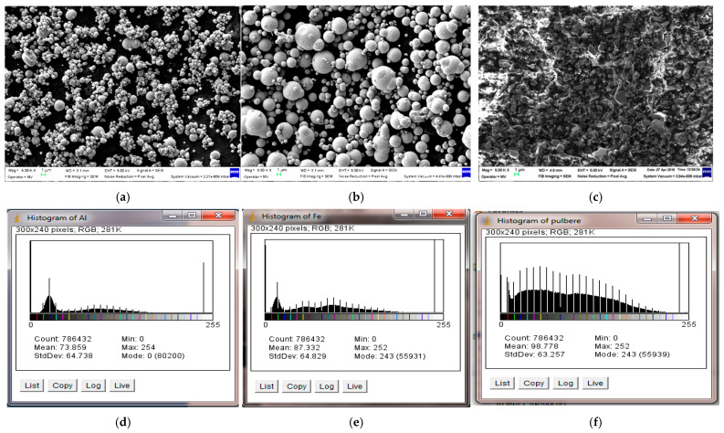The height and width of the screenshot is (433, 724).
Task: Click the Zeiss logo in SEM image (c)
Action: tap(707, 173)
